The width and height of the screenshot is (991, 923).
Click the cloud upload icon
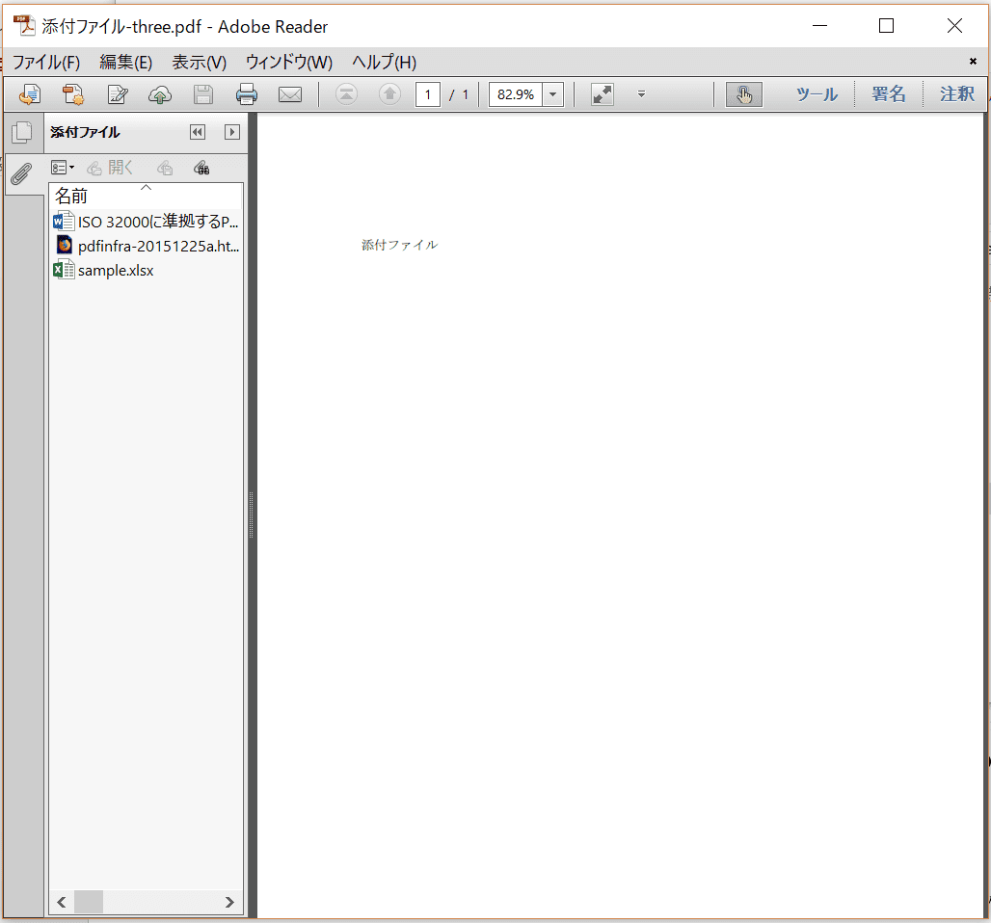(160, 94)
